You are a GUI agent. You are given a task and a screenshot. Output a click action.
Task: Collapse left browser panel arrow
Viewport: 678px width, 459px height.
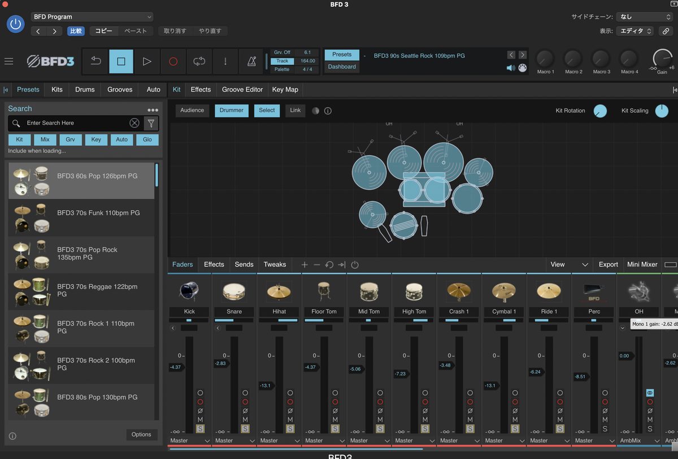coord(6,90)
